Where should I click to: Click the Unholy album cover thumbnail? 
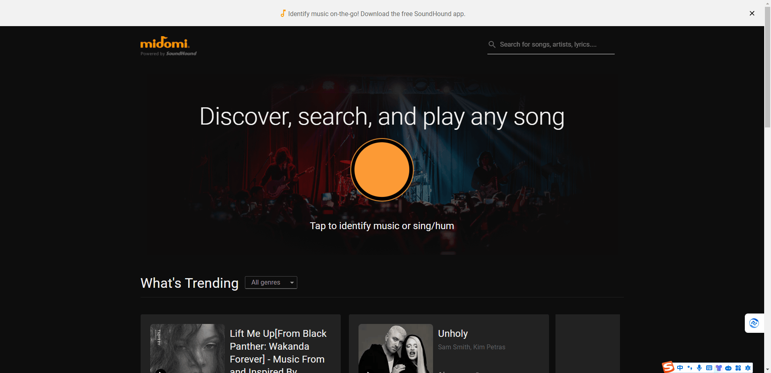[x=396, y=348]
